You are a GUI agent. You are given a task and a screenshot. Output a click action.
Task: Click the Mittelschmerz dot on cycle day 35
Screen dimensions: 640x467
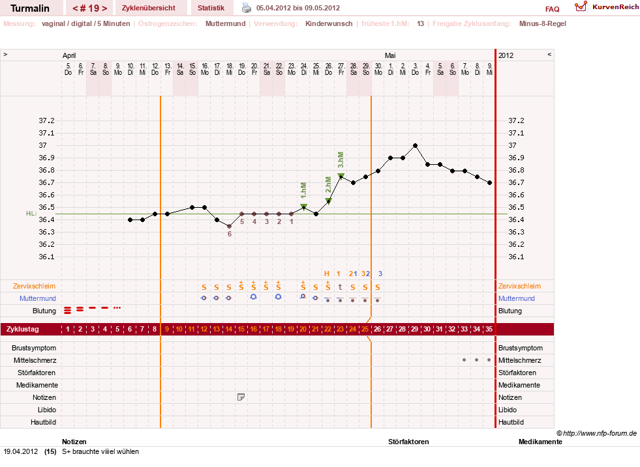pos(489,360)
